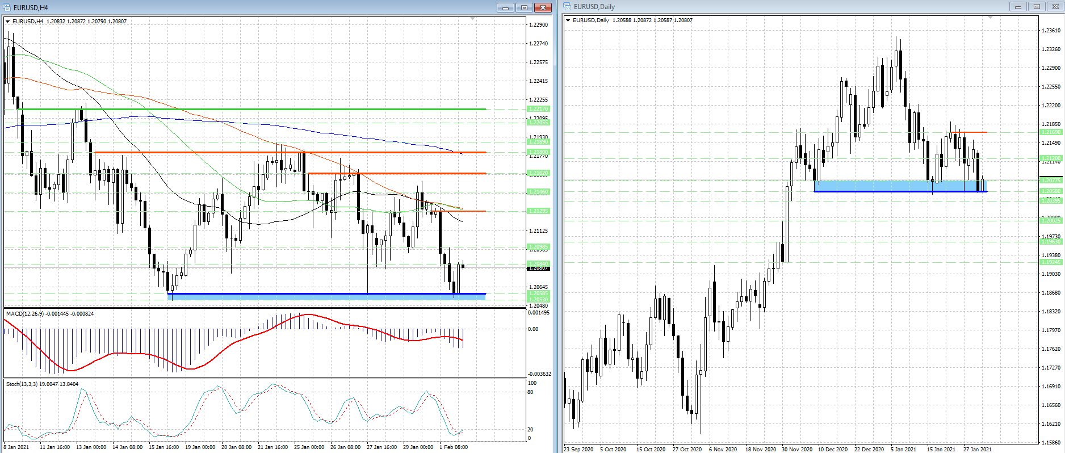Image resolution: width=1065 pixels, height=453 pixels.
Task: Click the EURUSD,Daily title bar text
Action: pos(594,7)
